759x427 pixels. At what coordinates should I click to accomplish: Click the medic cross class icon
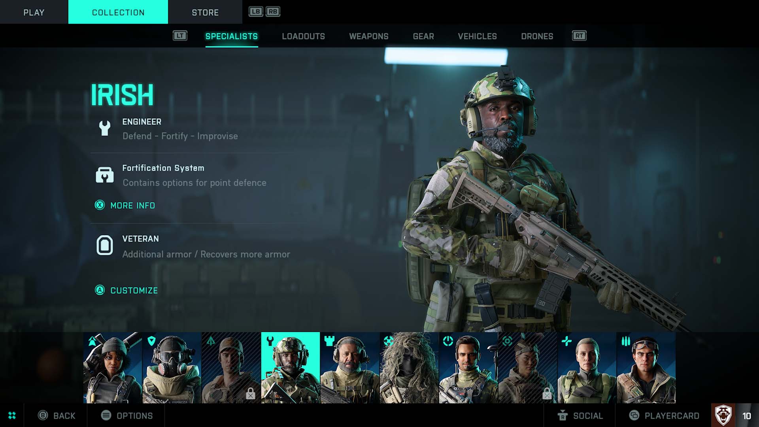(x=566, y=341)
